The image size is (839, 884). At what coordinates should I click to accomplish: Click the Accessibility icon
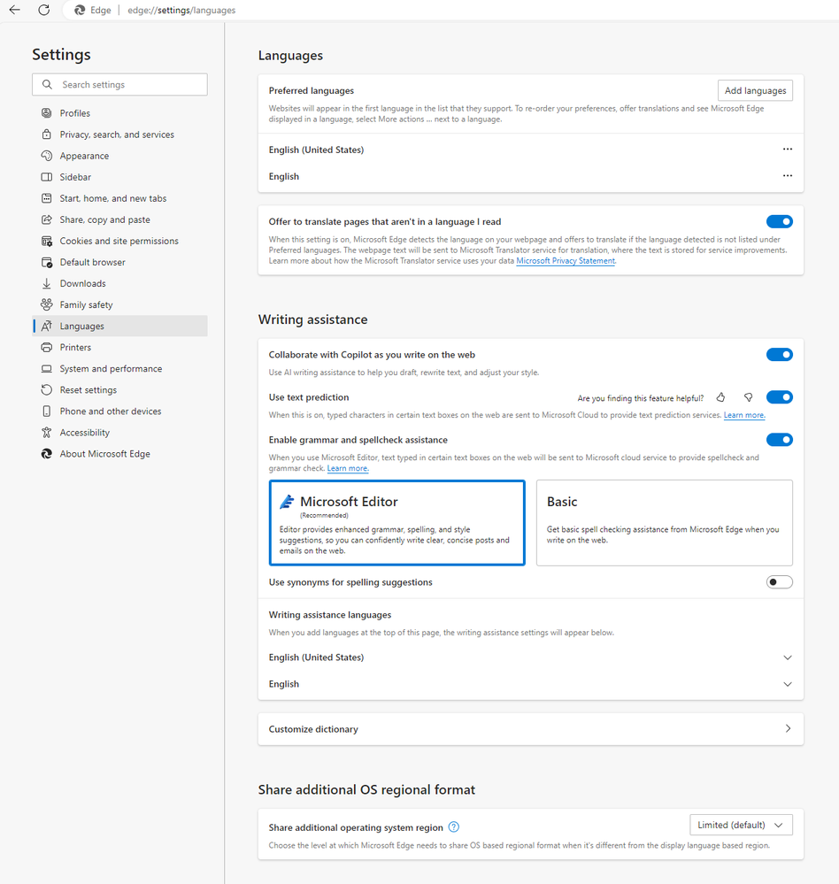click(47, 433)
